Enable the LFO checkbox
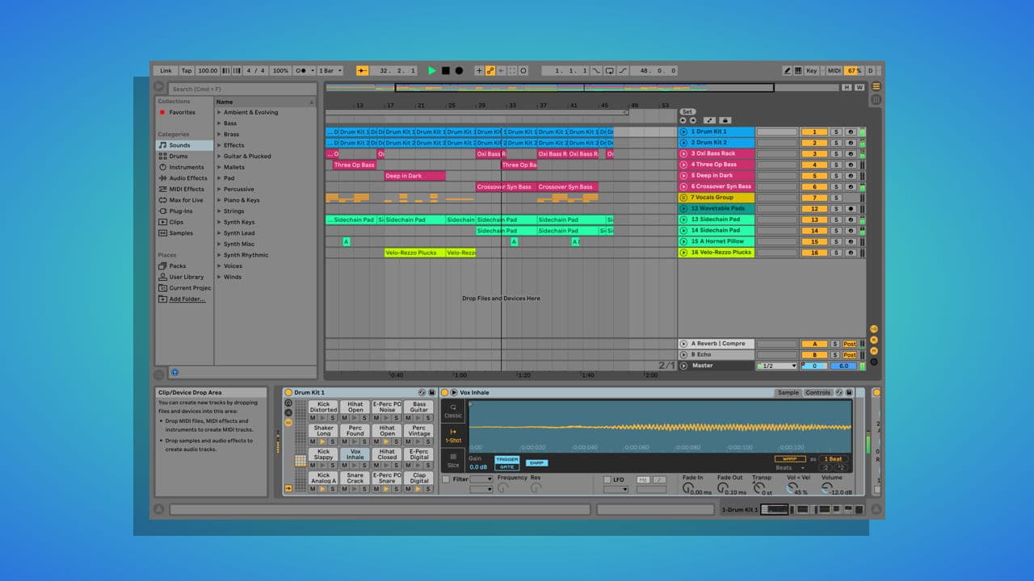Screen dimensions: 1034x581 point(607,479)
